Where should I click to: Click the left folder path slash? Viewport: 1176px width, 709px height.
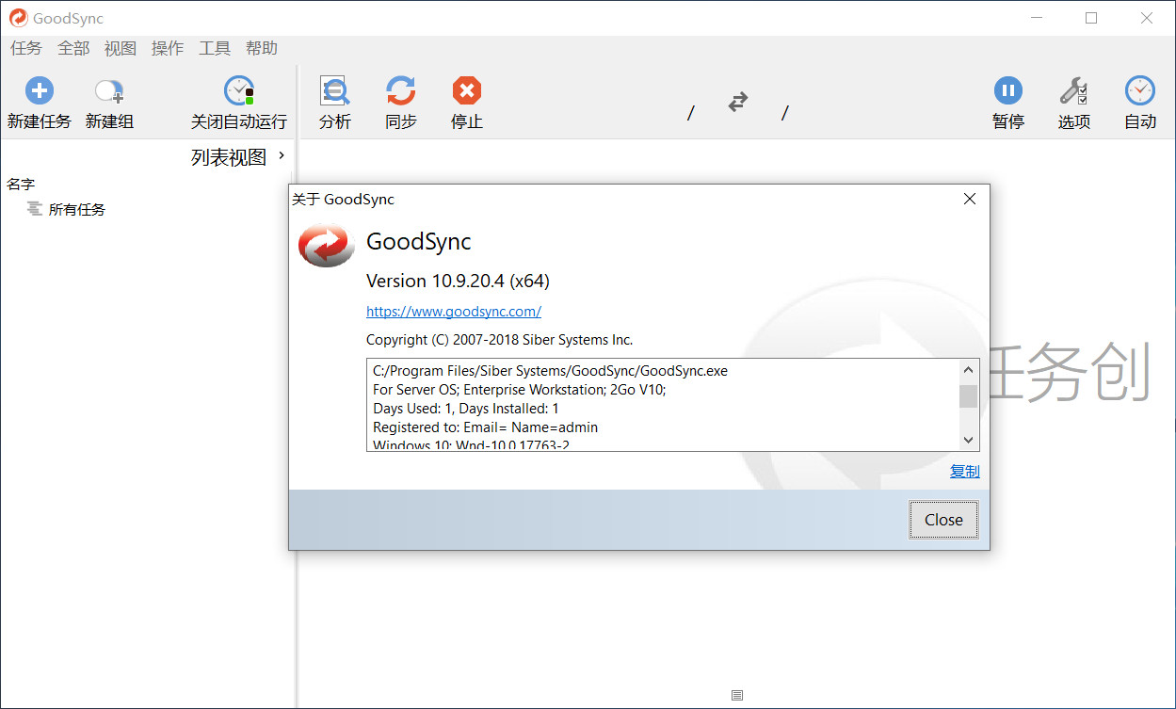[691, 113]
